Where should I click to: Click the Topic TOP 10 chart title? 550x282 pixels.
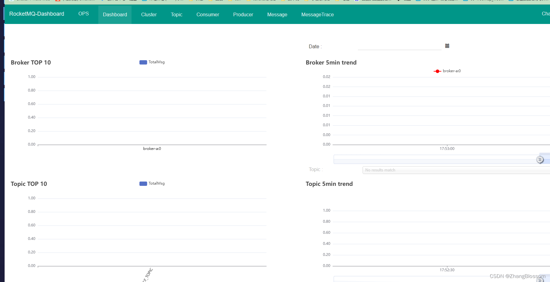click(29, 184)
